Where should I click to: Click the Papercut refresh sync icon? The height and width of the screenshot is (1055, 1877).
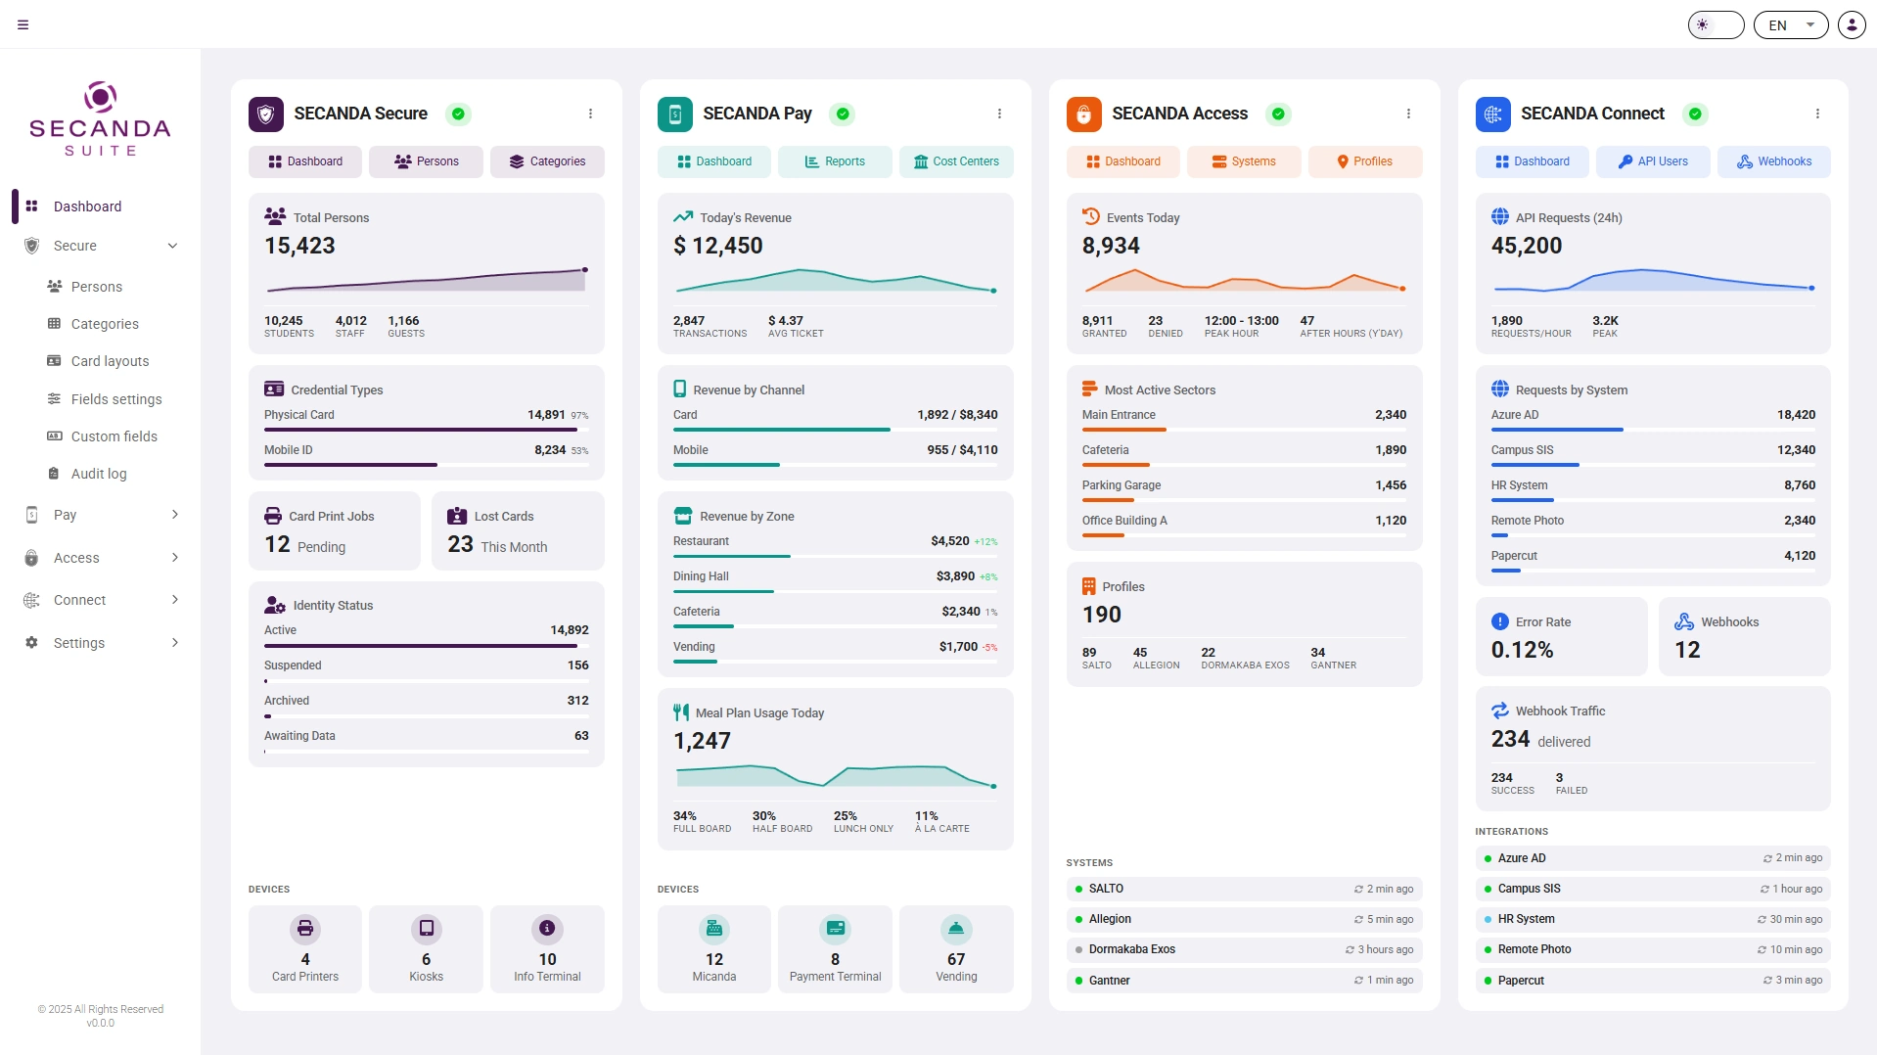(1767, 981)
